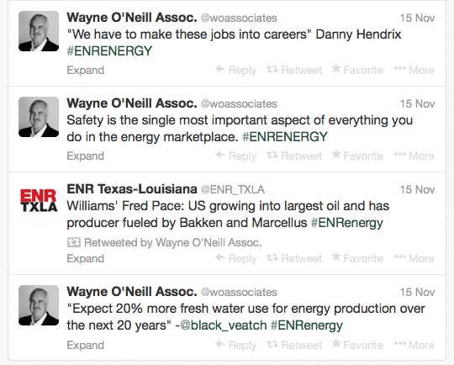Click the ENR TXLA logo avatar
This screenshot has width=454, height=365.
point(39,200)
